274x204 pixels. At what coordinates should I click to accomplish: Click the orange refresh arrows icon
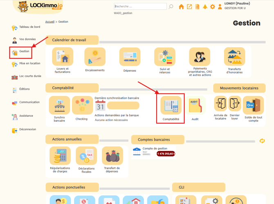pos(262,141)
